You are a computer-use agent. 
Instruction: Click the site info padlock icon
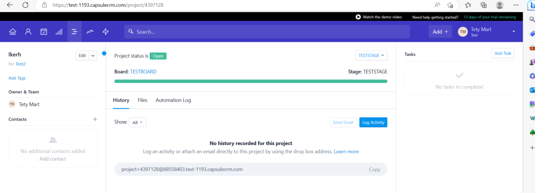coord(44,5)
